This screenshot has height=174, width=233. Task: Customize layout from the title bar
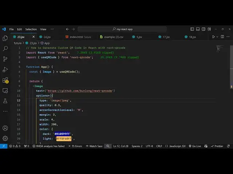pyautogui.click(x=209, y=29)
